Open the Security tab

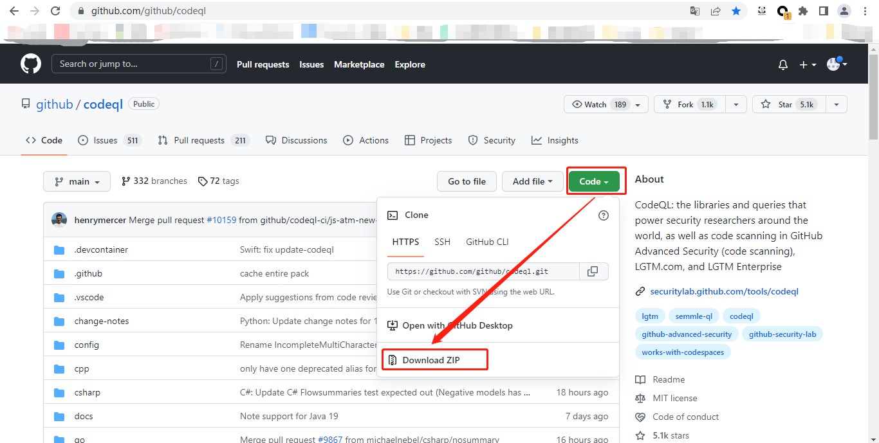(492, 140)
